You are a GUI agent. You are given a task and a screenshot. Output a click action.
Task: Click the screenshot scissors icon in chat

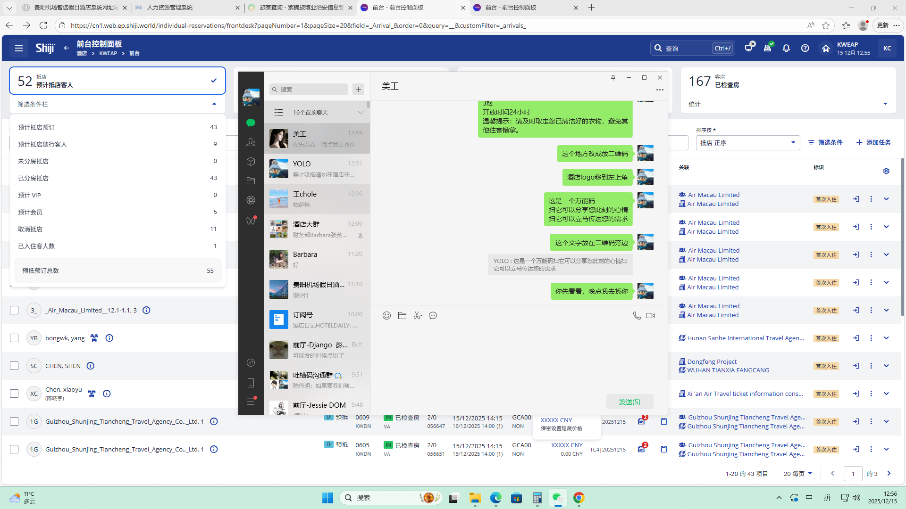click(417, 316)
